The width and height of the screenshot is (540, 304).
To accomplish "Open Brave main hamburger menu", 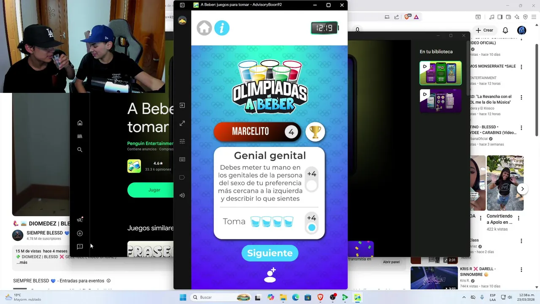I will point(534,17).
